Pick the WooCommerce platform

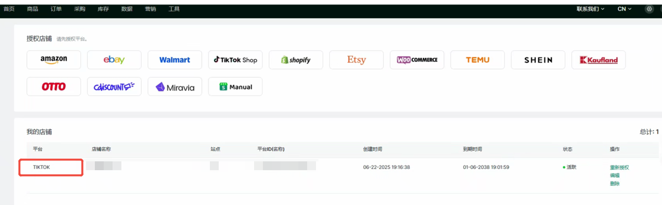417,60
